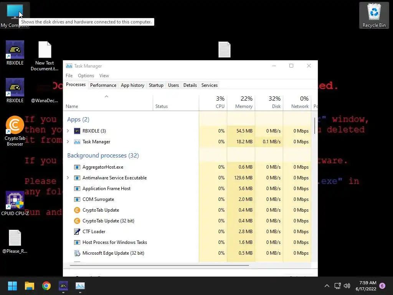Switch to the App history tab
This screenshot has height=295, width=393.
coord(132,85)
